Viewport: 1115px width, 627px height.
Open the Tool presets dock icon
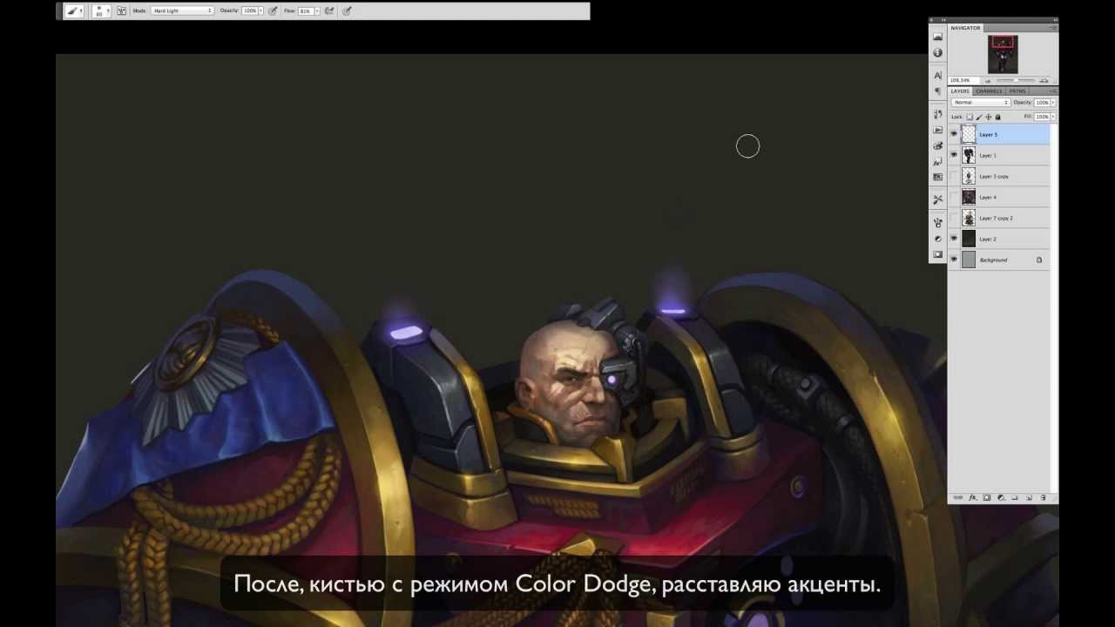938,199
